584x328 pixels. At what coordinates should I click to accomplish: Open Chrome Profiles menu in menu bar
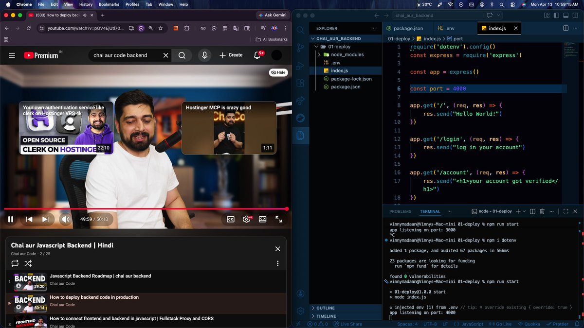tap(132, 4)
